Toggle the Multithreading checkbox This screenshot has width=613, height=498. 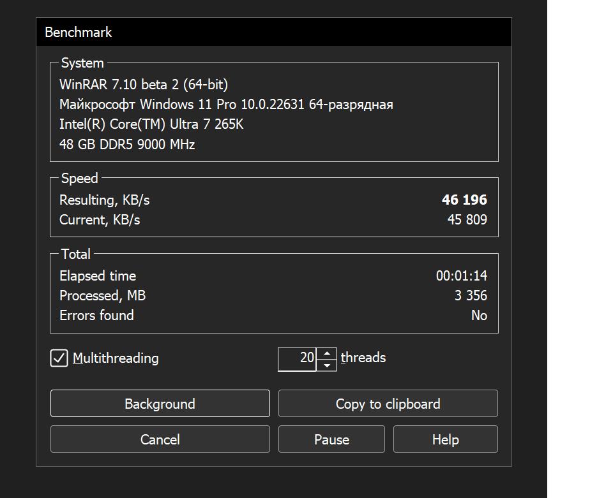(59, 358)
